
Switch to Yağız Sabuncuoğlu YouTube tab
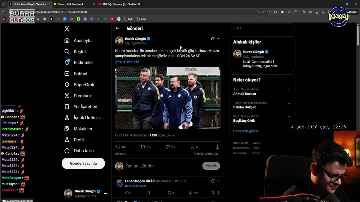coord(120,4)
